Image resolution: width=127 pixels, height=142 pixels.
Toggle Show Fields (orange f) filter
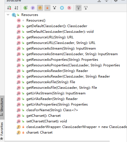(40, 8)
